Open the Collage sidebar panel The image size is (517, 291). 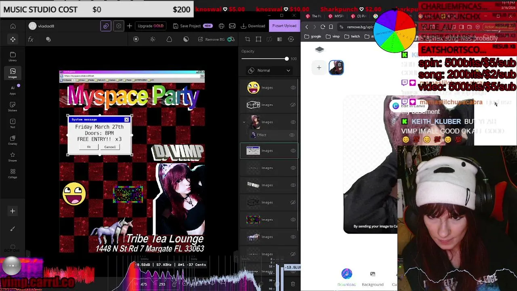(13, 173)
